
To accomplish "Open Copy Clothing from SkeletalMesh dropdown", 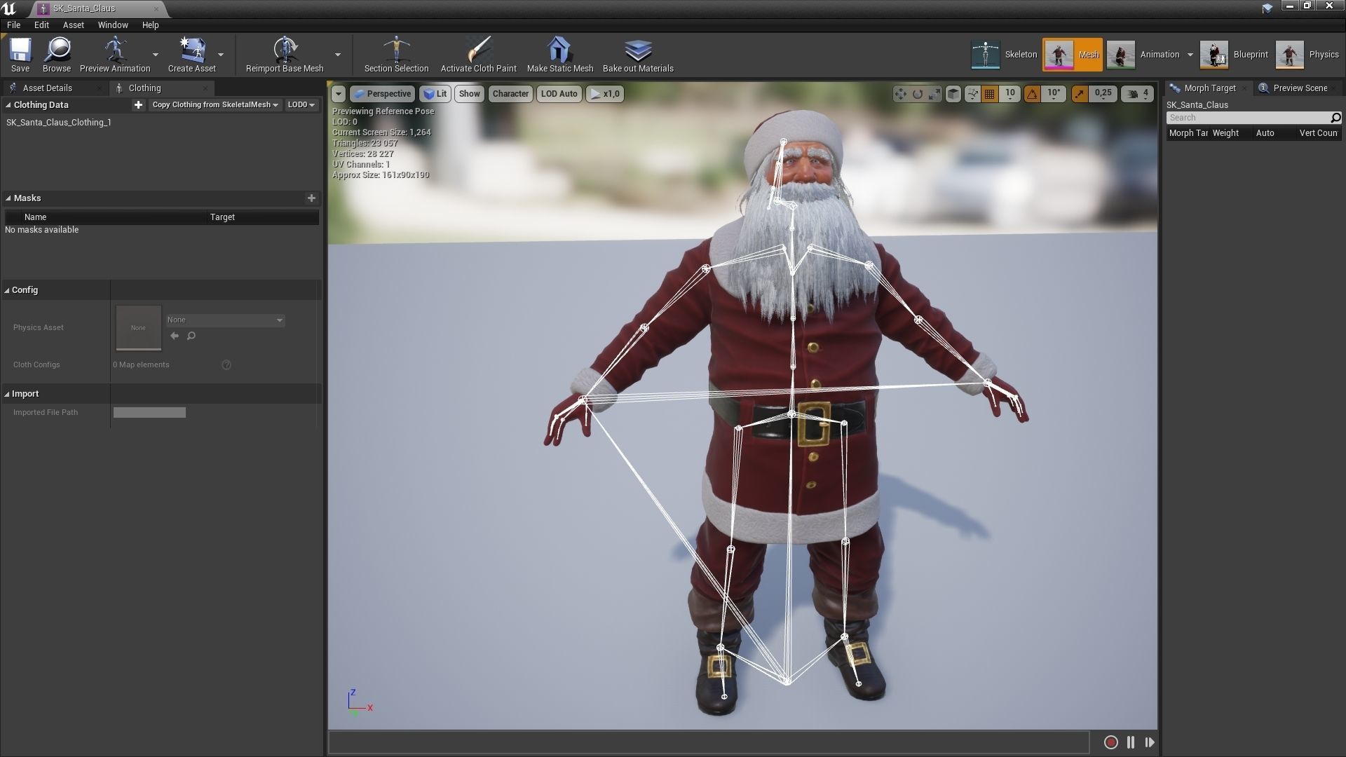I will [x=215, y=105].
